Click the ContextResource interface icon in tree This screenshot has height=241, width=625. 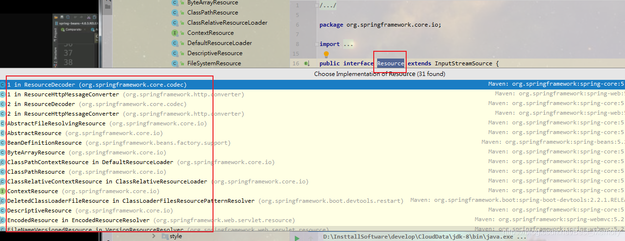click(x=175, y=33)
